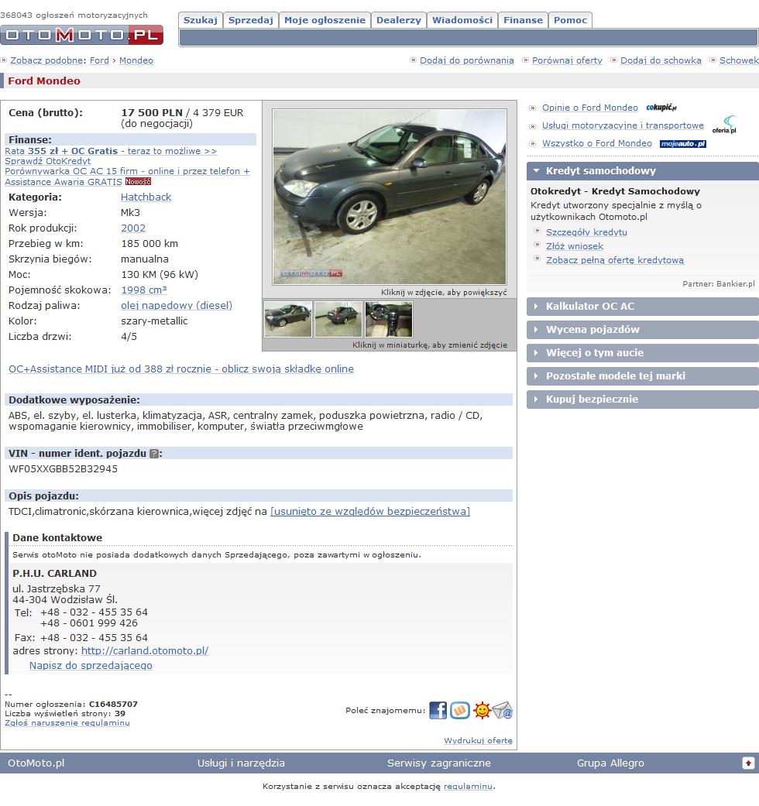Go to the Dealerzy tab
Viewport: 759px width, 806px height.
coord(399,20)
